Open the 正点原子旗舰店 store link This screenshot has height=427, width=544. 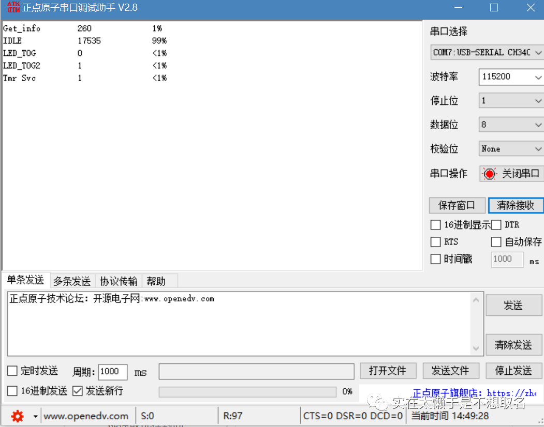pos(474,393)
